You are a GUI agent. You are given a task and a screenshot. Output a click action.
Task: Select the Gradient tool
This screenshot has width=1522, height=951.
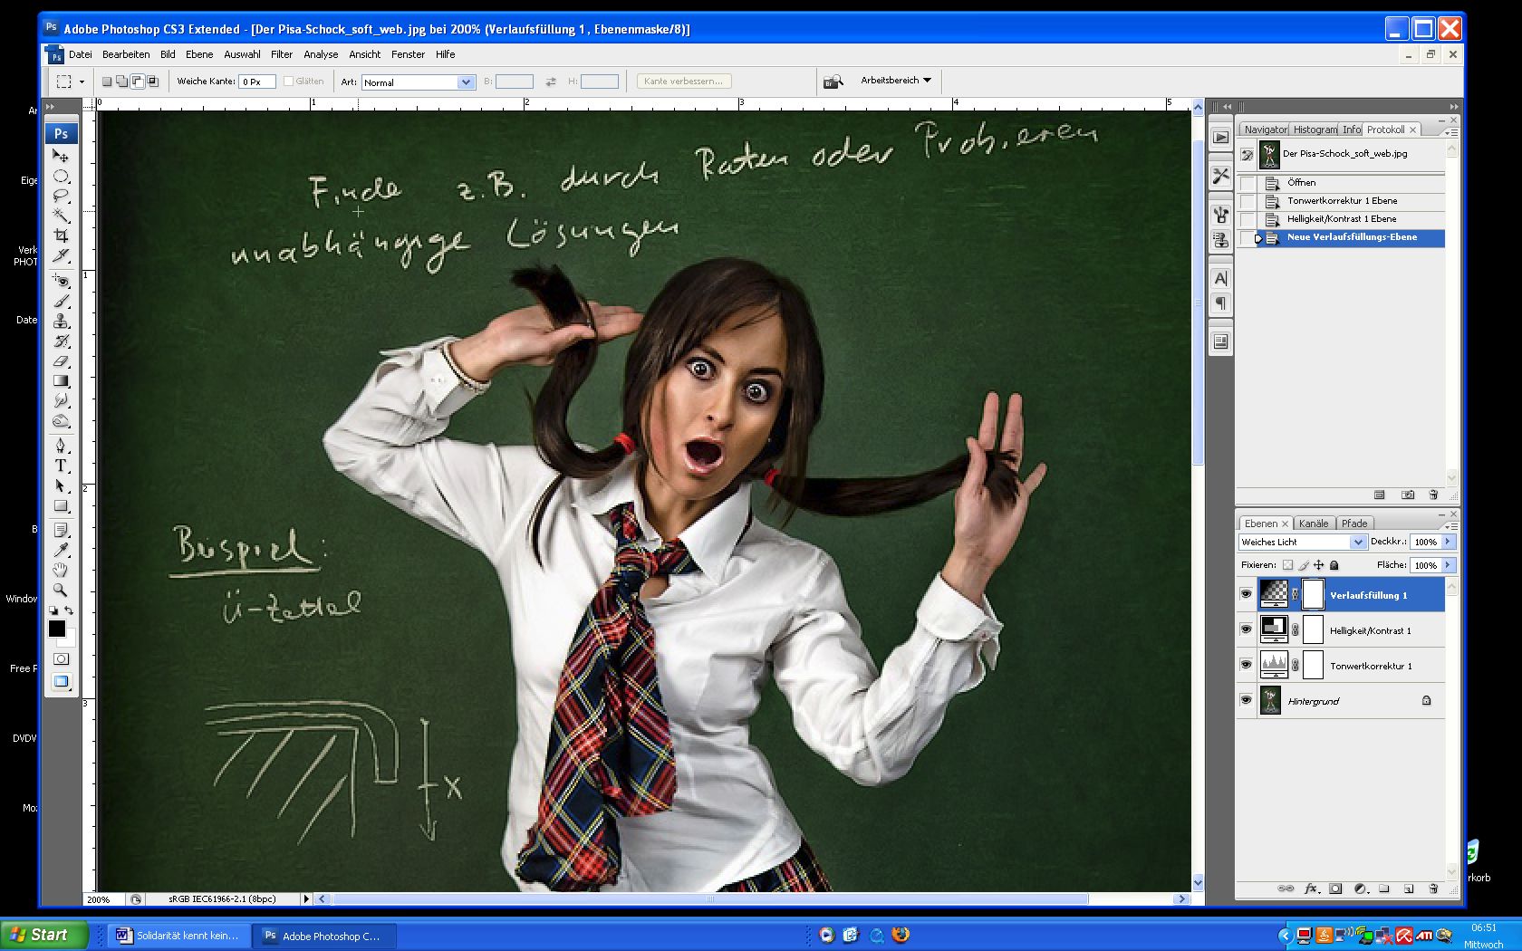pyautogui.click(x=61, y=380)
